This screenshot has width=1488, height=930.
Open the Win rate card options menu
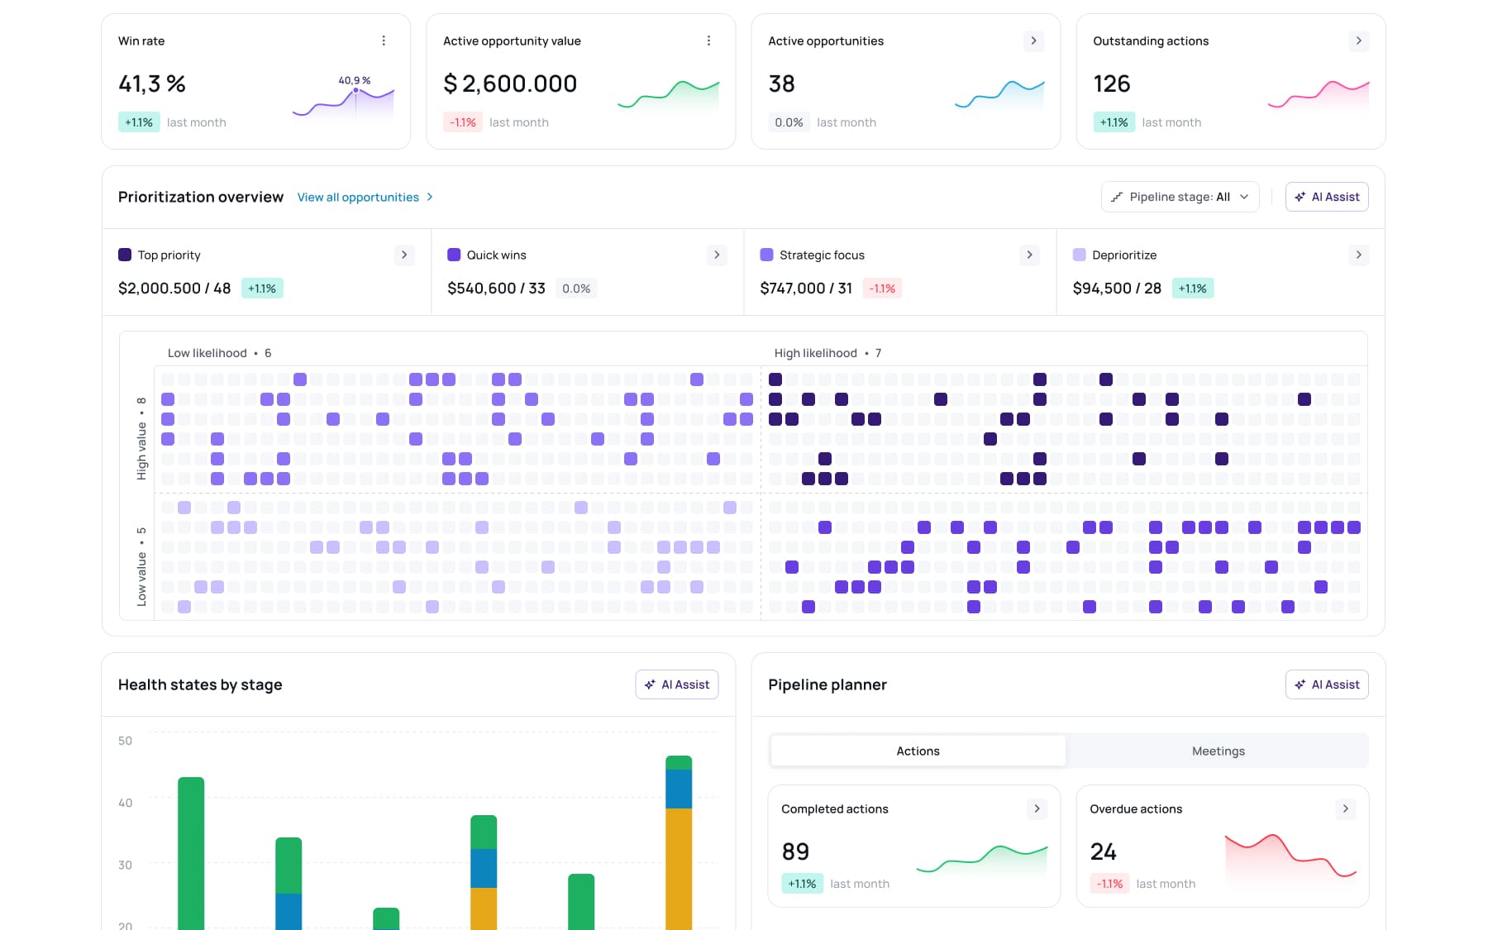[x=384, y=41]
